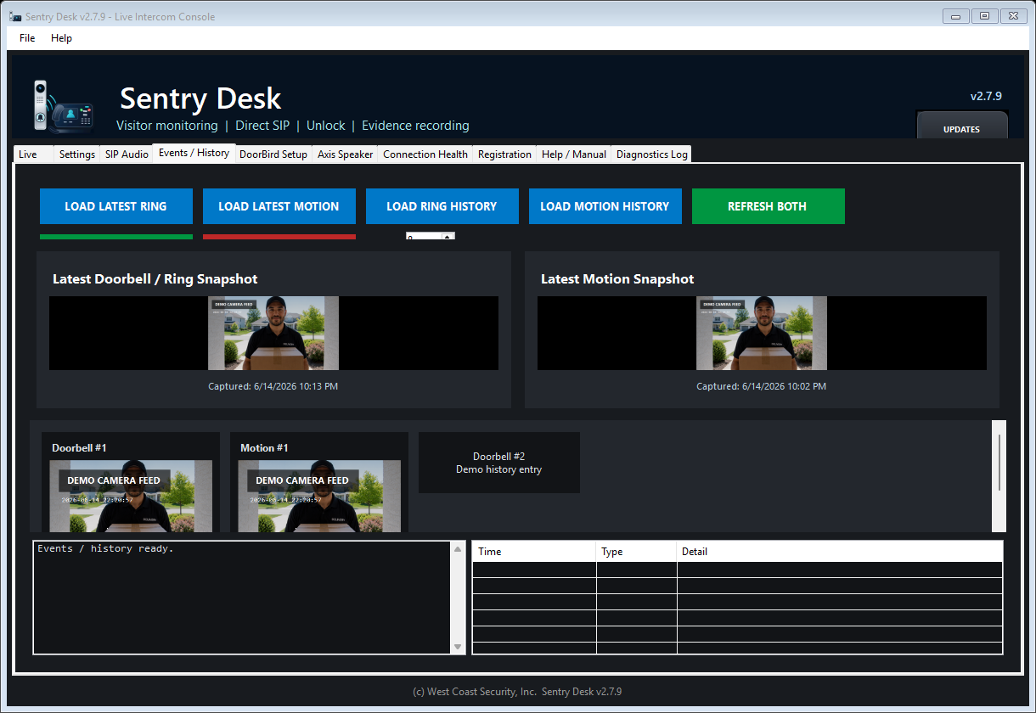
Task: Click LOAD RING HISTORY
Action: click(442, 206)
